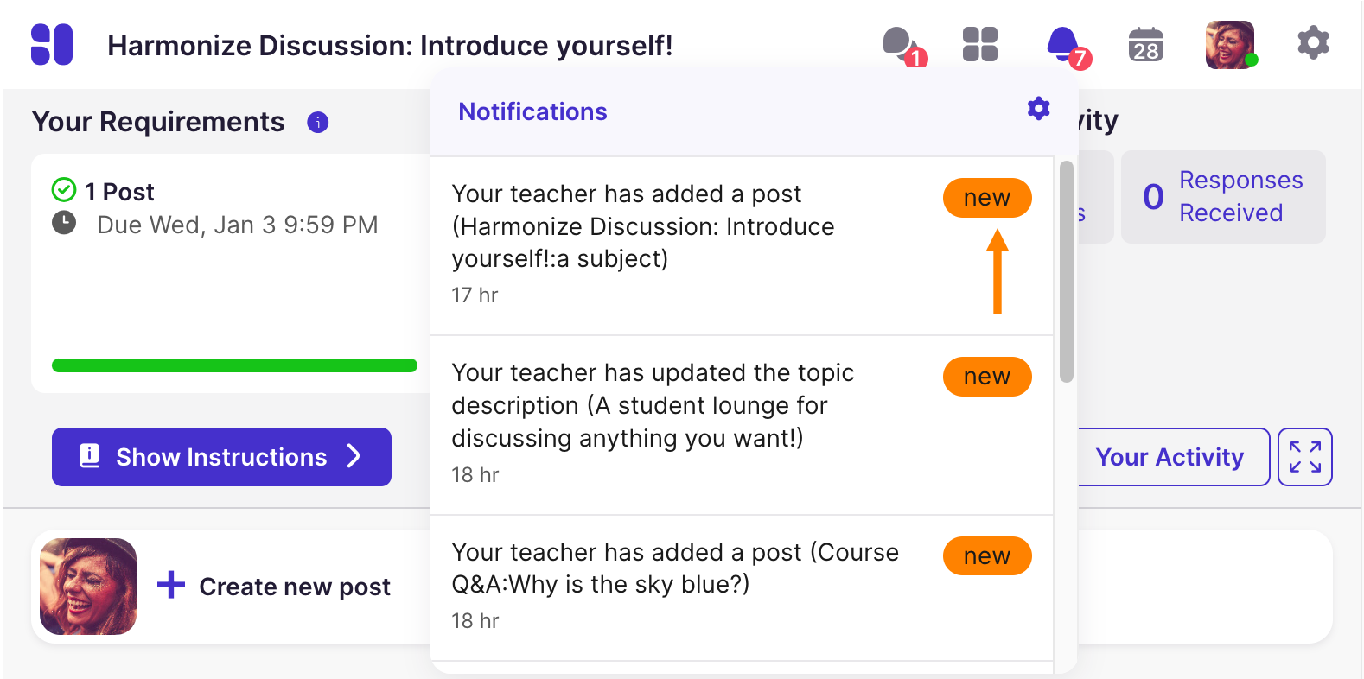Screen dimensions: 1364x679
Task: Click the 1 Post completed checkmark
Action: point(64,189)
